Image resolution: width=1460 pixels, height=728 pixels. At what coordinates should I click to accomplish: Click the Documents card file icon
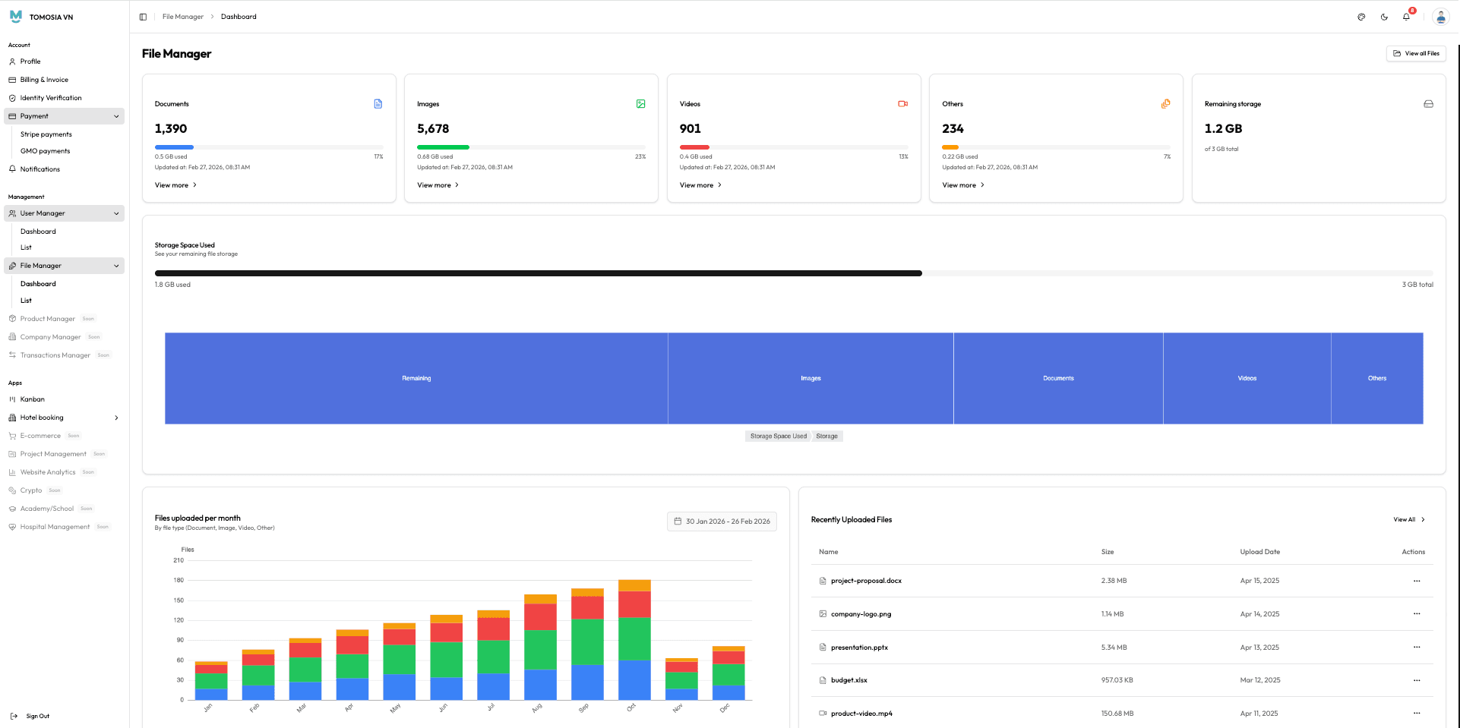pyautogui.click(x=378, y=104)
